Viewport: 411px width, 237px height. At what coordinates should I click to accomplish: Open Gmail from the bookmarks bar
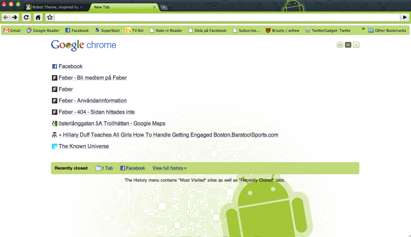pyautogui.click(x=12, y=30)
